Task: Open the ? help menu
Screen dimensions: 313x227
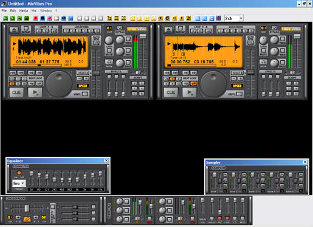Action: [56, 11]
